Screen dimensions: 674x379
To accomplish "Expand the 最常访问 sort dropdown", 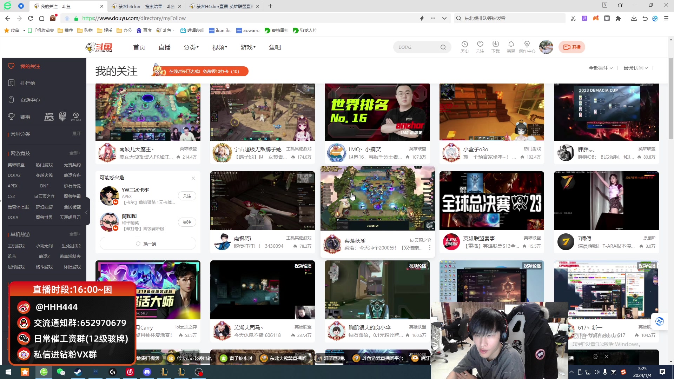I will [636, 68].
